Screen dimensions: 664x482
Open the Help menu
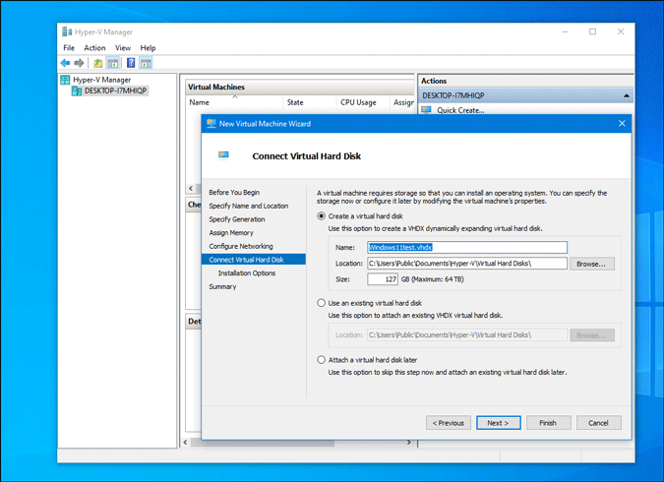[x=148, y=48]
